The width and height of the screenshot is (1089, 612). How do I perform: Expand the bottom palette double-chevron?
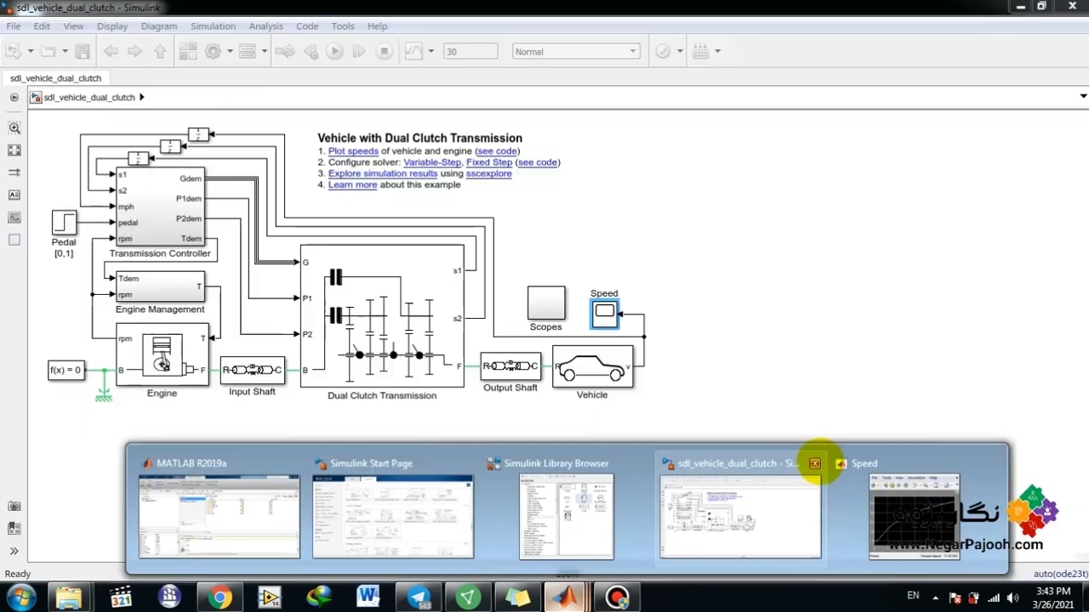point(14,551)
